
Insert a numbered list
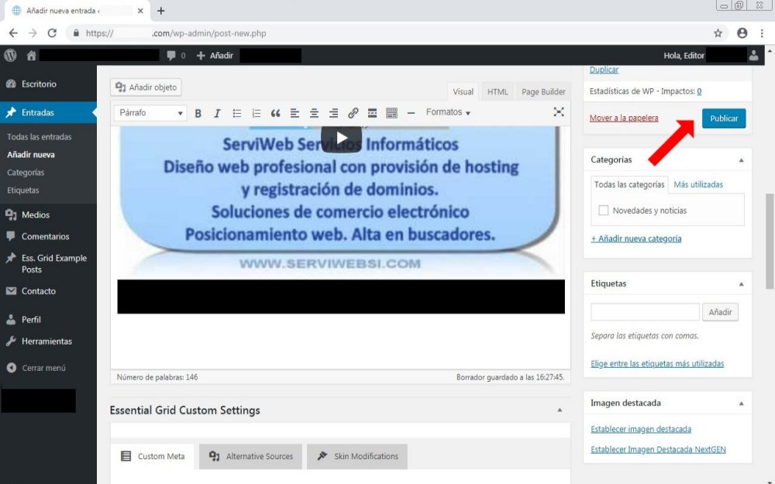tap(257, 113)
